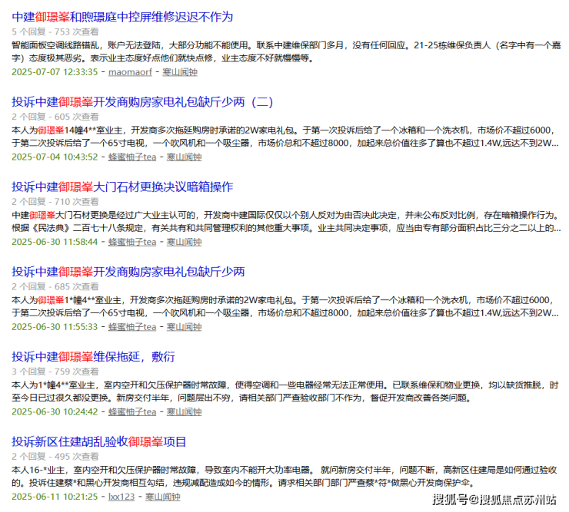
Task: Open forum '寒山闻钟' beside lxx123
Action: [x=162, y=497]
